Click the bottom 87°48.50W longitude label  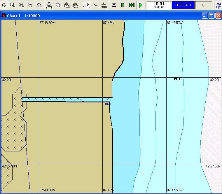click(47, 190)
